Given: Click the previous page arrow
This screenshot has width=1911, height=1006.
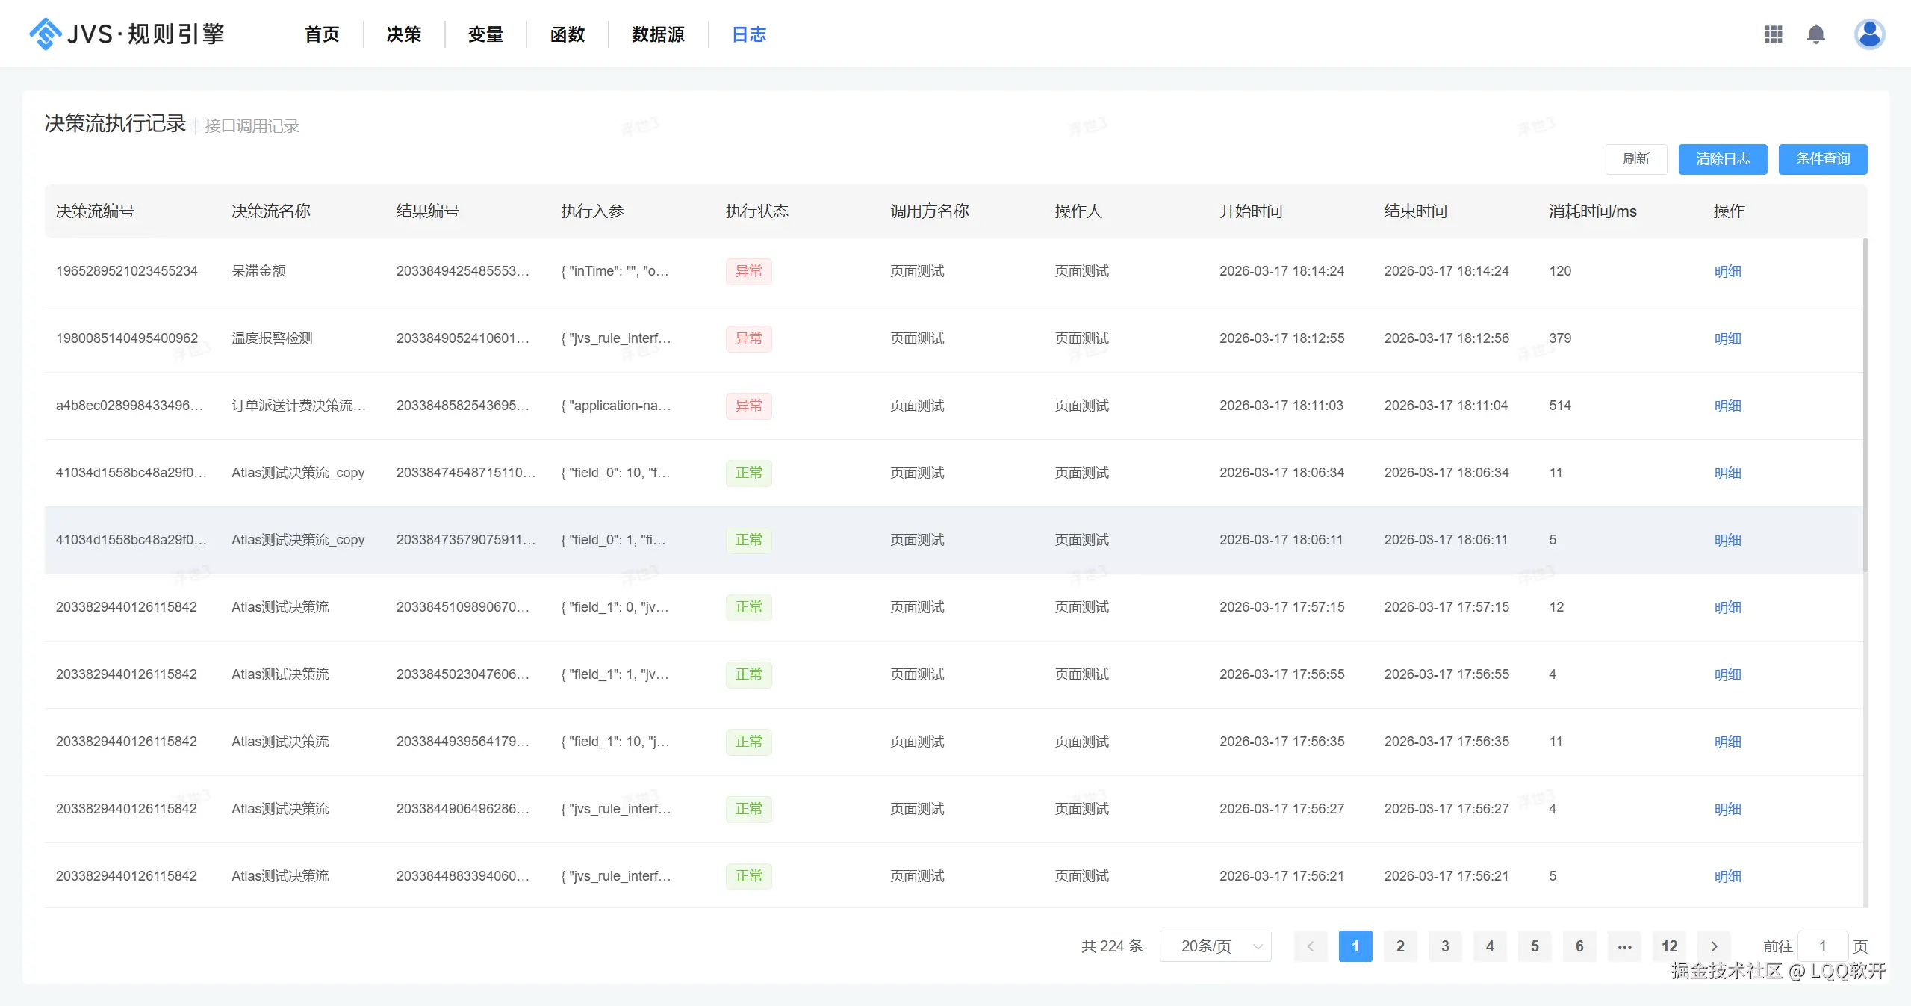Looking at the screenshot, I should (1310, 946).
